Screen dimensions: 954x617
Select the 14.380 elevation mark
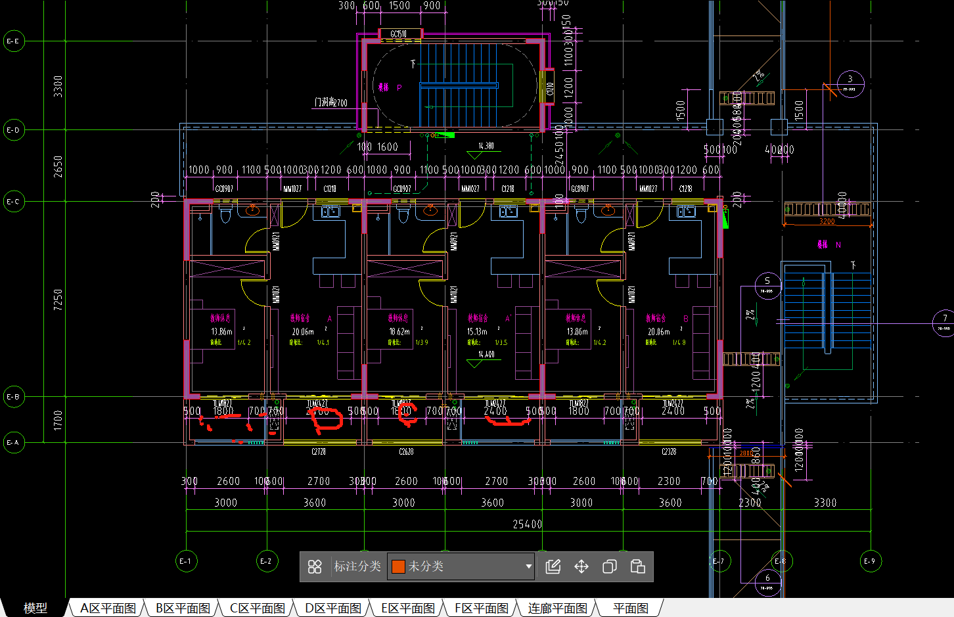486,146
